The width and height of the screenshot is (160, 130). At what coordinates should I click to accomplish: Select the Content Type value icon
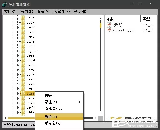(109, 30)
